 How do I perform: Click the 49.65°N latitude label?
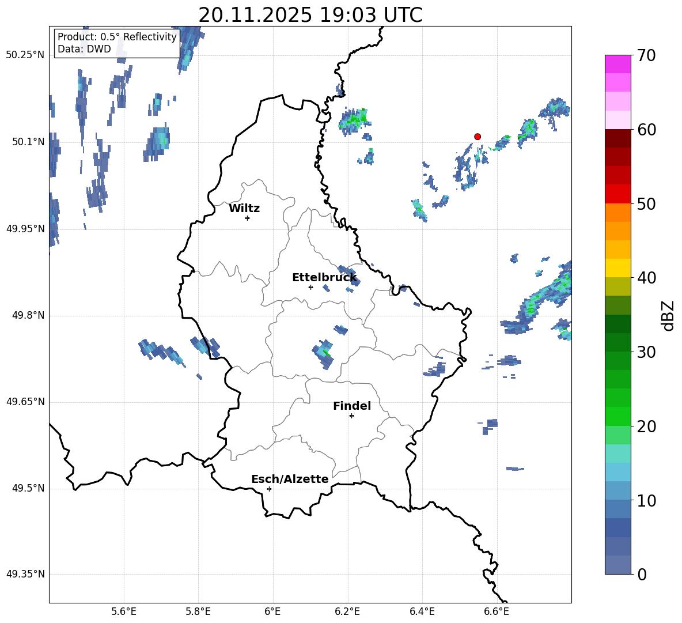click(25, 402)
